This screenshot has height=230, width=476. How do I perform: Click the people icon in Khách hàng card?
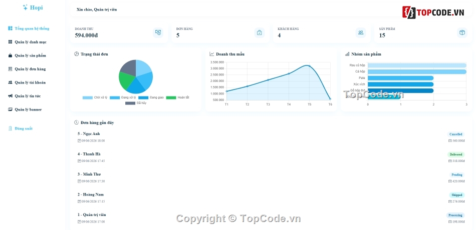(361, 32)
